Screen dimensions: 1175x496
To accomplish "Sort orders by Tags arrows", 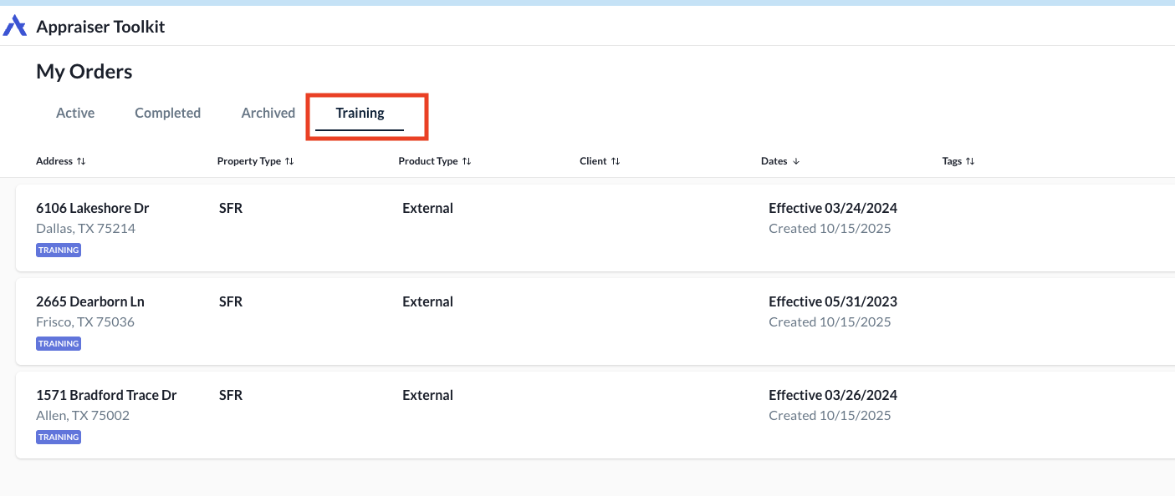I will pyautogui.click(x=970, y=161).
